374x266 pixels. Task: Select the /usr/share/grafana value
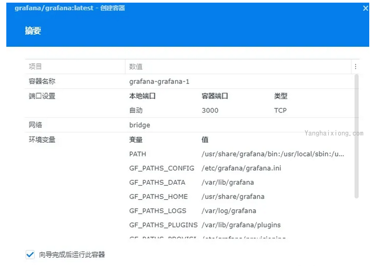(x=233, y=197)
